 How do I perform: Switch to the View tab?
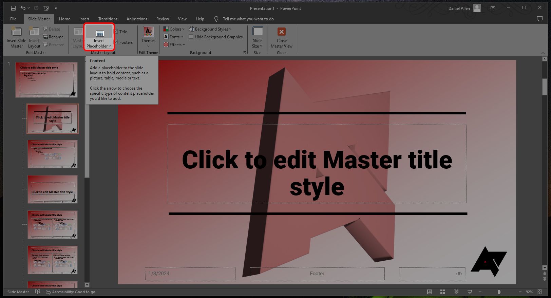pos(182,19)
